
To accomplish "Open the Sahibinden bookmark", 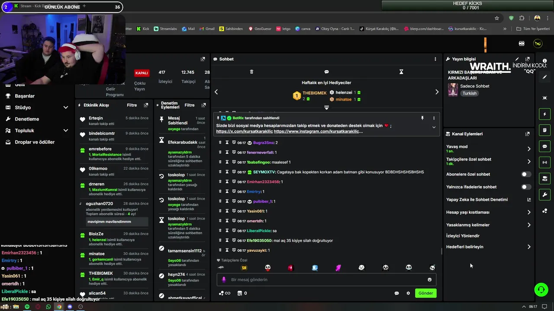I will click(231, 29).
